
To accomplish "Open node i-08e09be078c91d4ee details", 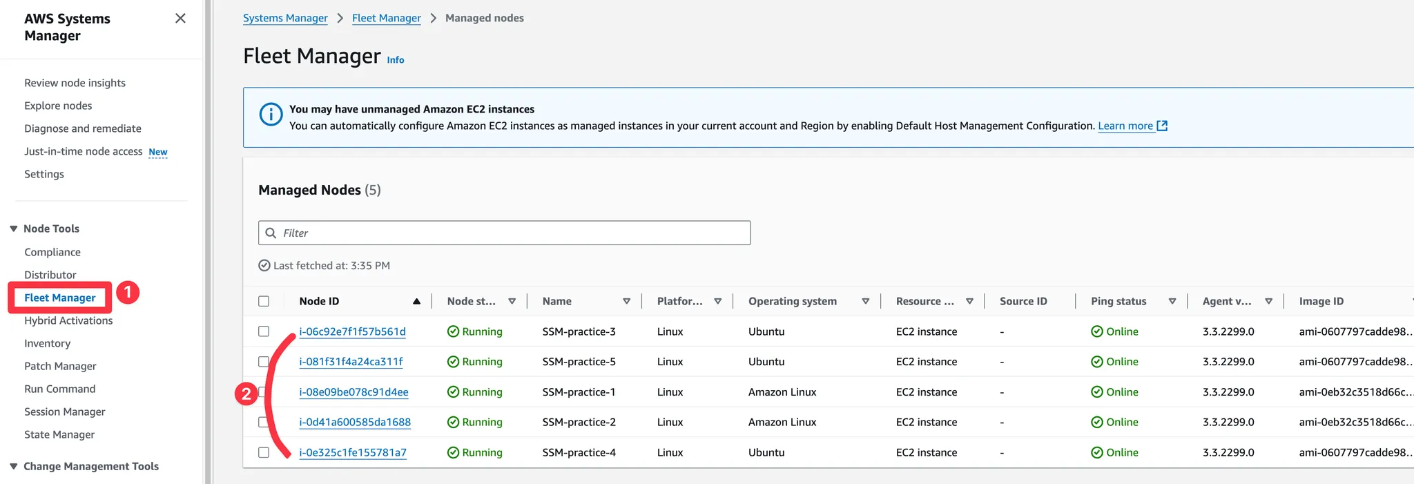I will pos(353,392).
